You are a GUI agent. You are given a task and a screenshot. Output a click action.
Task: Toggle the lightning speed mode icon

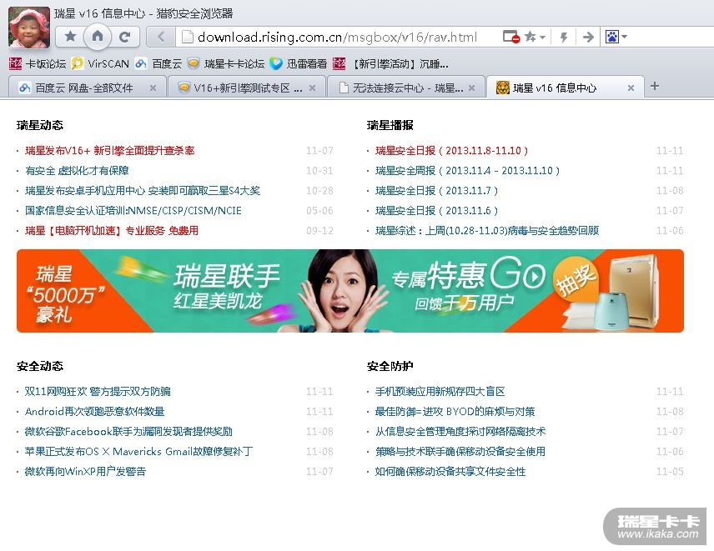point(564,37)
